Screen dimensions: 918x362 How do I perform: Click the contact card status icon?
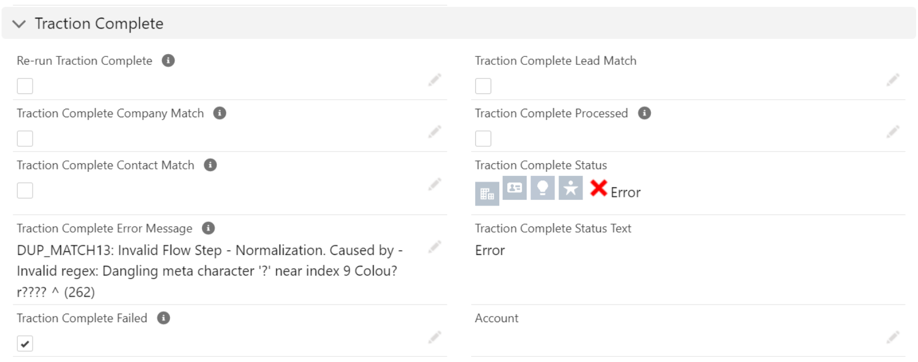[x=515, y=187]
